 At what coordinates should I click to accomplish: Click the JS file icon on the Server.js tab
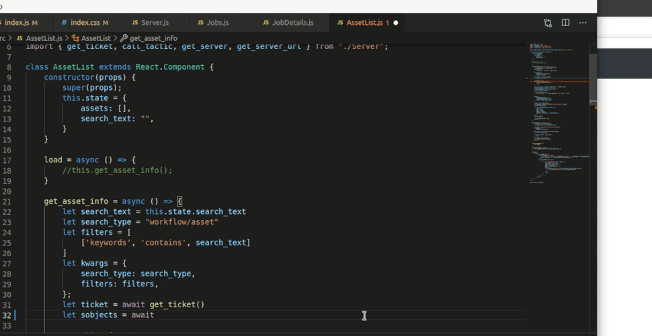tap(134, 22)
